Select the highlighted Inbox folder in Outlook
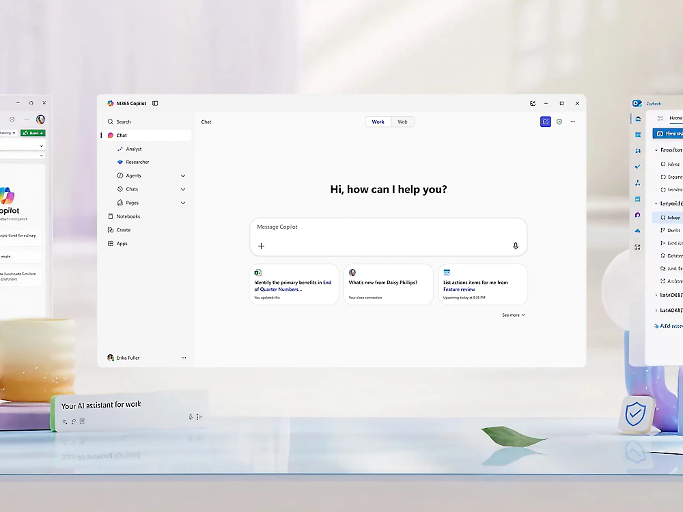 tap(668, 217)
